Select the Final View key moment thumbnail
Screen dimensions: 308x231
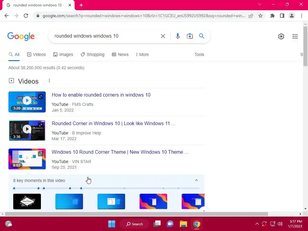click(27, 202)
